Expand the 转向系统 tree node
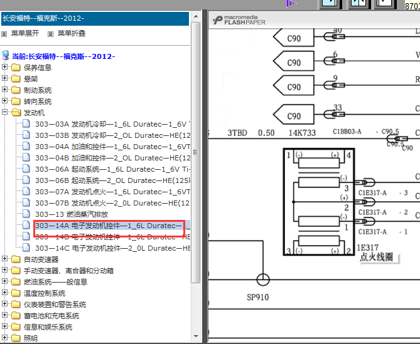 [x=4, y=100]
